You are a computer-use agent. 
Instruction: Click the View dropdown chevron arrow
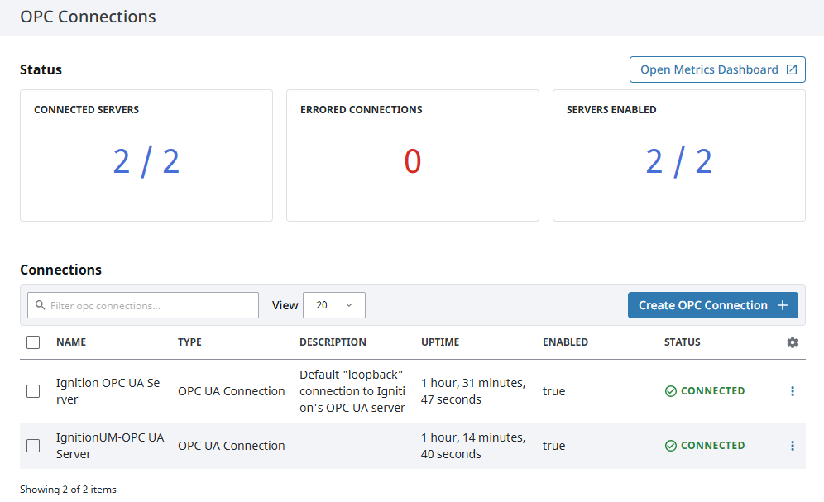[349, 305]
